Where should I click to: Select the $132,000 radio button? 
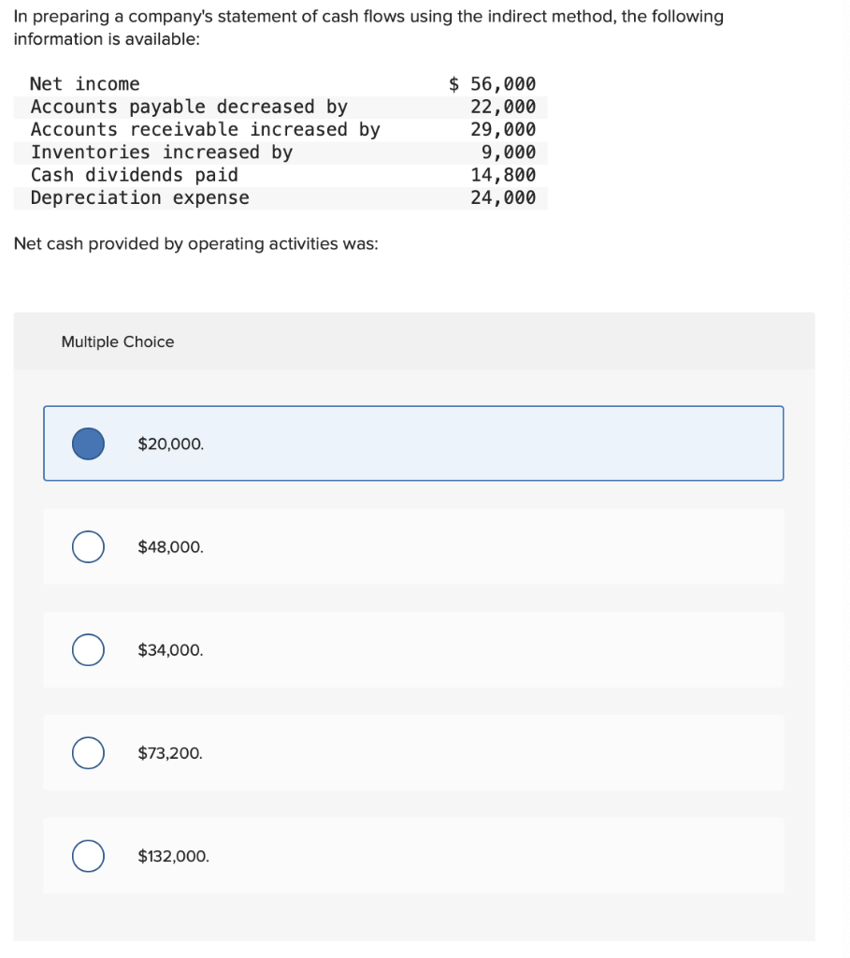(x=88, y=855)
